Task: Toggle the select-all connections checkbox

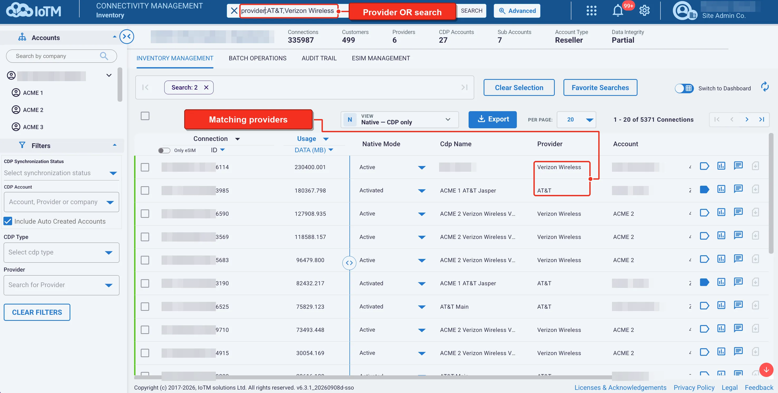Action: (145, 116)
